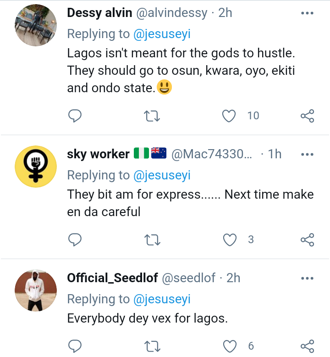Like Dessy alvin's tweet with 10 likes
Viewport: 330px width, 357px height.
pyautogui.click(x=229, y=116)
